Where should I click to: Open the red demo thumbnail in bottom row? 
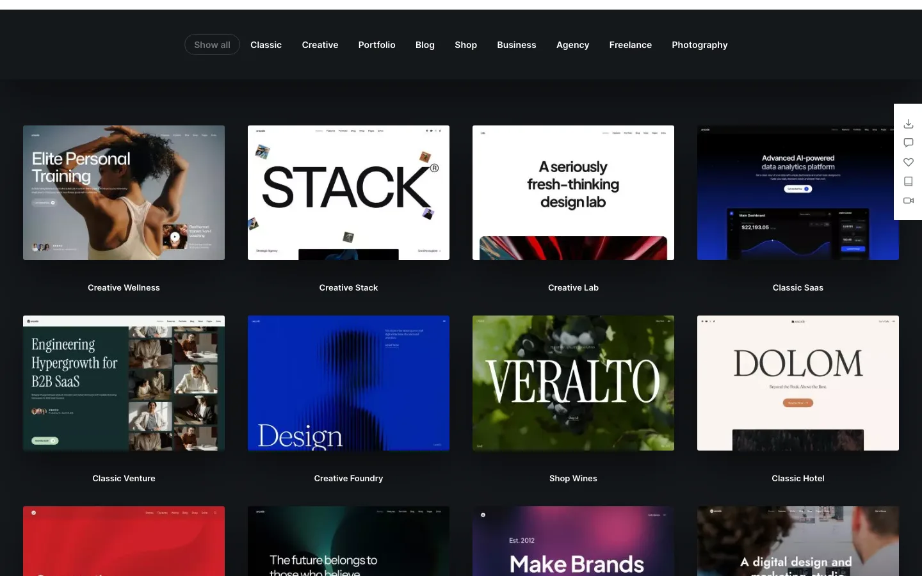[x=124, y=541]
